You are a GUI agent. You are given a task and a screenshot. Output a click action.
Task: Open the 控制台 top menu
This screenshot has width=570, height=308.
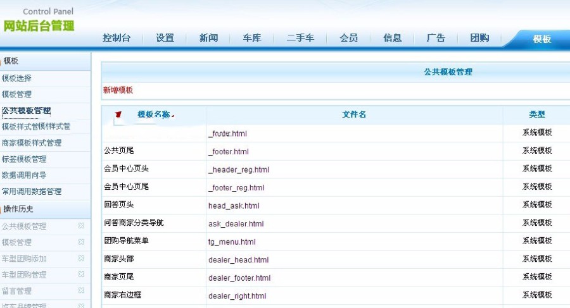[x=117, y=38]
